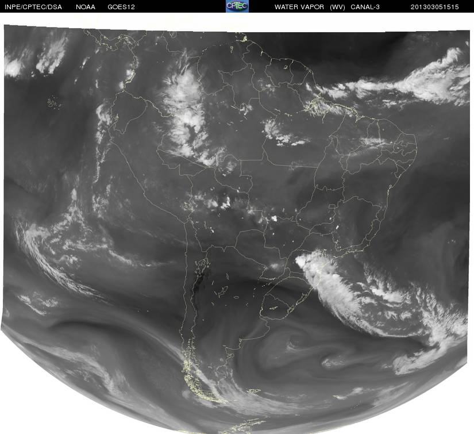Click the GOES12 satellite label

pyautogui.click(x=121, y=7)
